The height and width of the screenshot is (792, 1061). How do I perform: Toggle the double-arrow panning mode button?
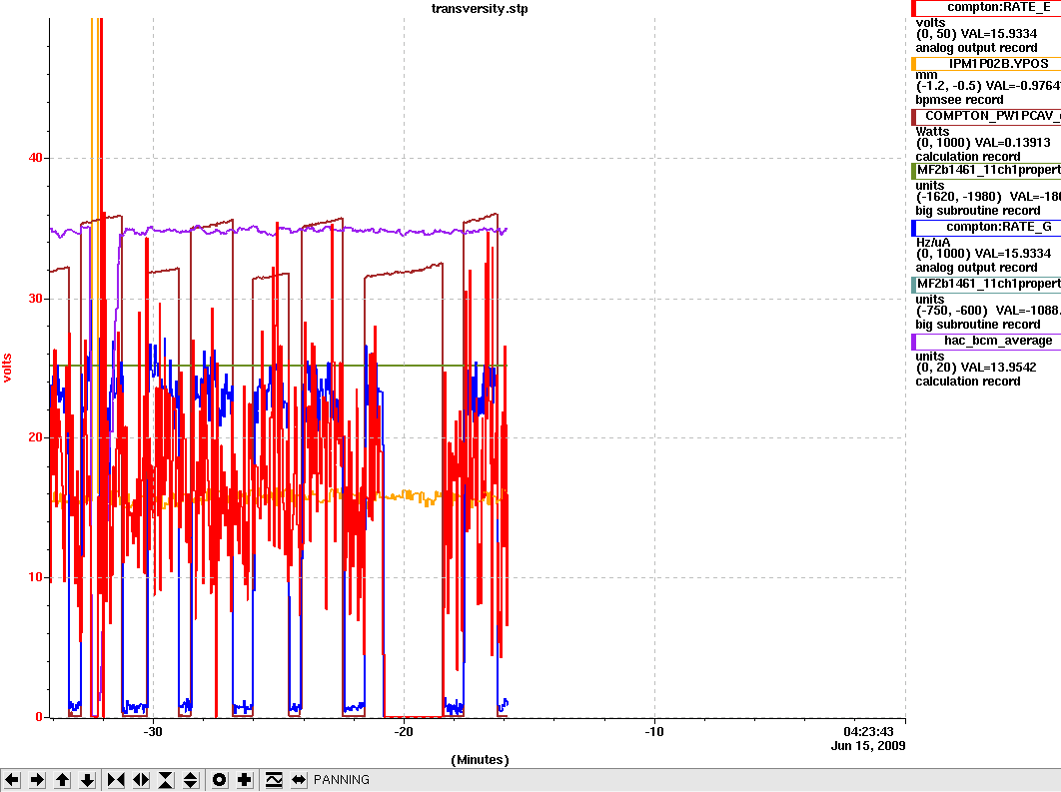point(299,780)
